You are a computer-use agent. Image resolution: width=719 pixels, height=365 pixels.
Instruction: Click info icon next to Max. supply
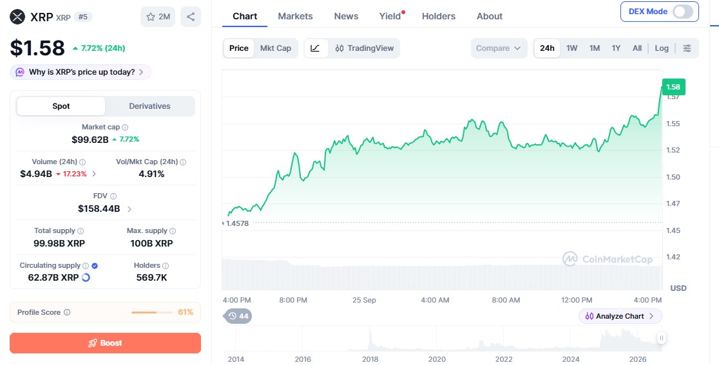click(x=173, y=231)
